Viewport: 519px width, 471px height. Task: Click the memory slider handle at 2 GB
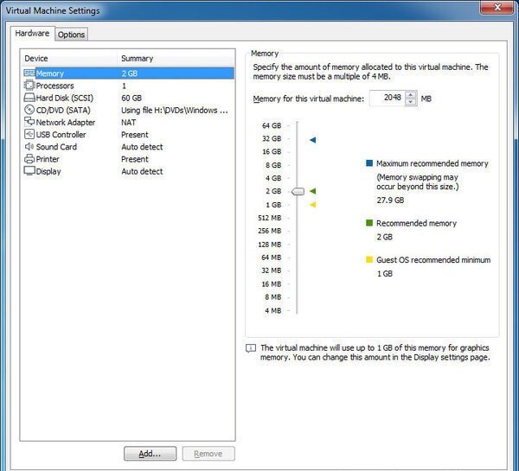pyautogui.click(x=298, y=192)
